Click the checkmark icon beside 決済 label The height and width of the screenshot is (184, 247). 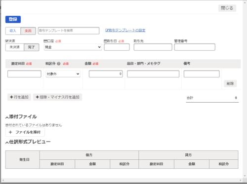click(7, 41)
